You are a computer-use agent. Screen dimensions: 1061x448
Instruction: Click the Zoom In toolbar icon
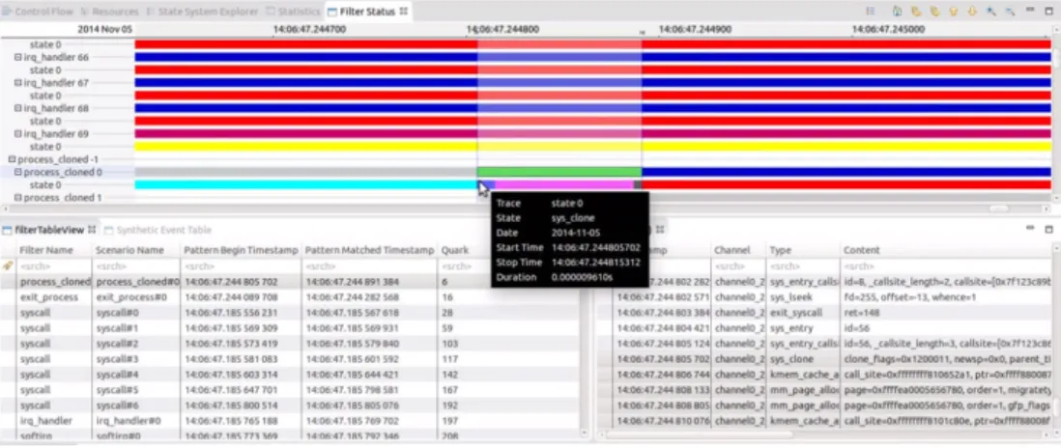pos(991,12)
